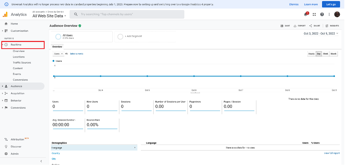Screen dimensions: 345x165
Task: Open the three-dot more options menu
Action: pos(329,14)
